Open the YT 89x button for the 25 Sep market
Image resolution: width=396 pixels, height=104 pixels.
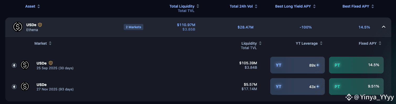pyautogui.click(x=298, y=65)
